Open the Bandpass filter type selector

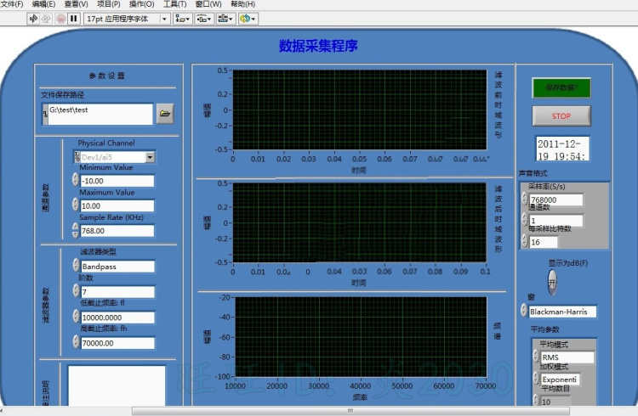tap(117, 267)
